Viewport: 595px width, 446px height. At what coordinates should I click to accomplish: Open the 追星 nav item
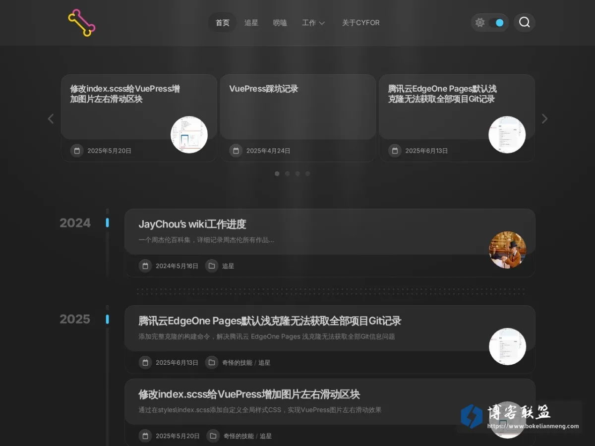point(251,23)
